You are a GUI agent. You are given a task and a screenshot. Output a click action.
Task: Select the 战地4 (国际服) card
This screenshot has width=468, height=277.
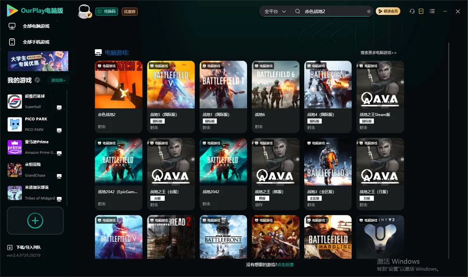coord(328,97)
